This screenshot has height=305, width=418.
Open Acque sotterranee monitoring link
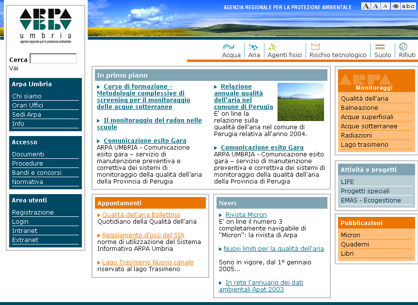click(x=369, y=126)
